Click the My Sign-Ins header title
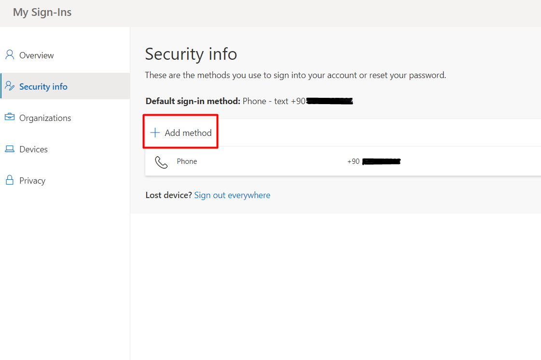Screen dimensions: 541x360 pos(42,13)
